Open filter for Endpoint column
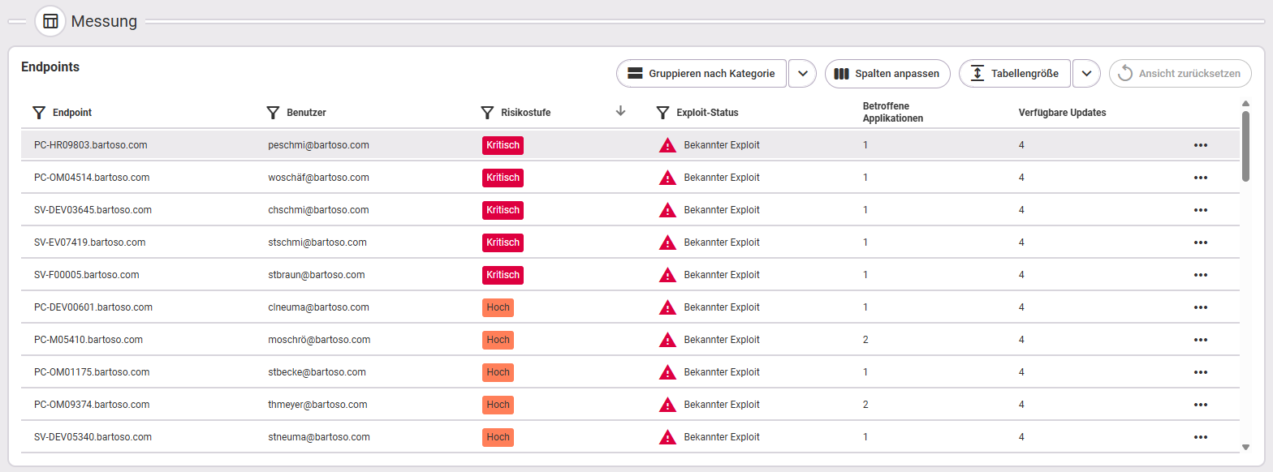This screenshot has width=1273, height=472. point(38,113)
